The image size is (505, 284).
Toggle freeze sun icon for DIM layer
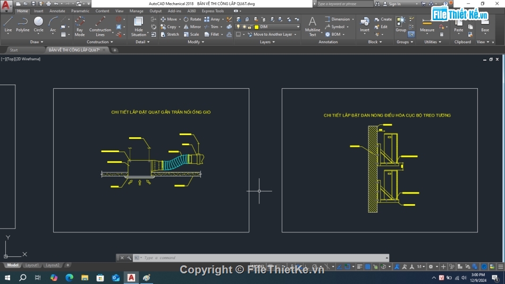click(244, 27)
